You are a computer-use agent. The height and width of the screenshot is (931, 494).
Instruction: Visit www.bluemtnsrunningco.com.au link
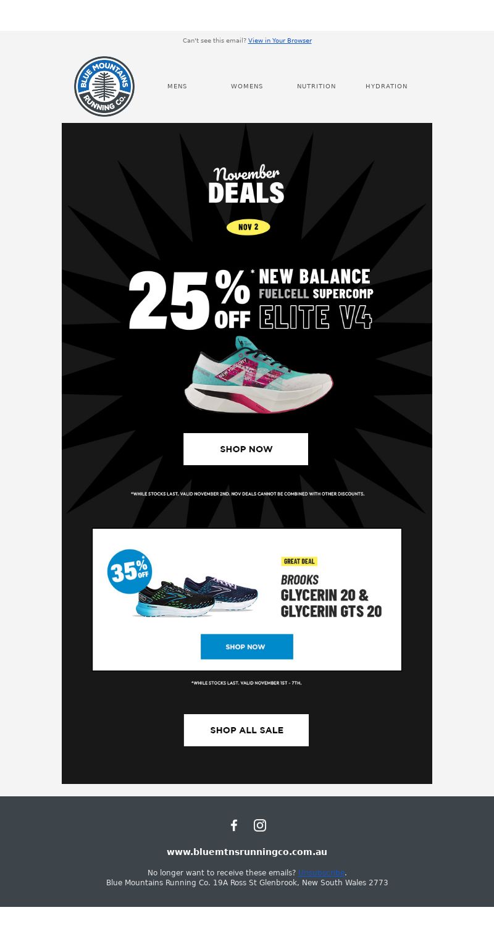[247, 852]
